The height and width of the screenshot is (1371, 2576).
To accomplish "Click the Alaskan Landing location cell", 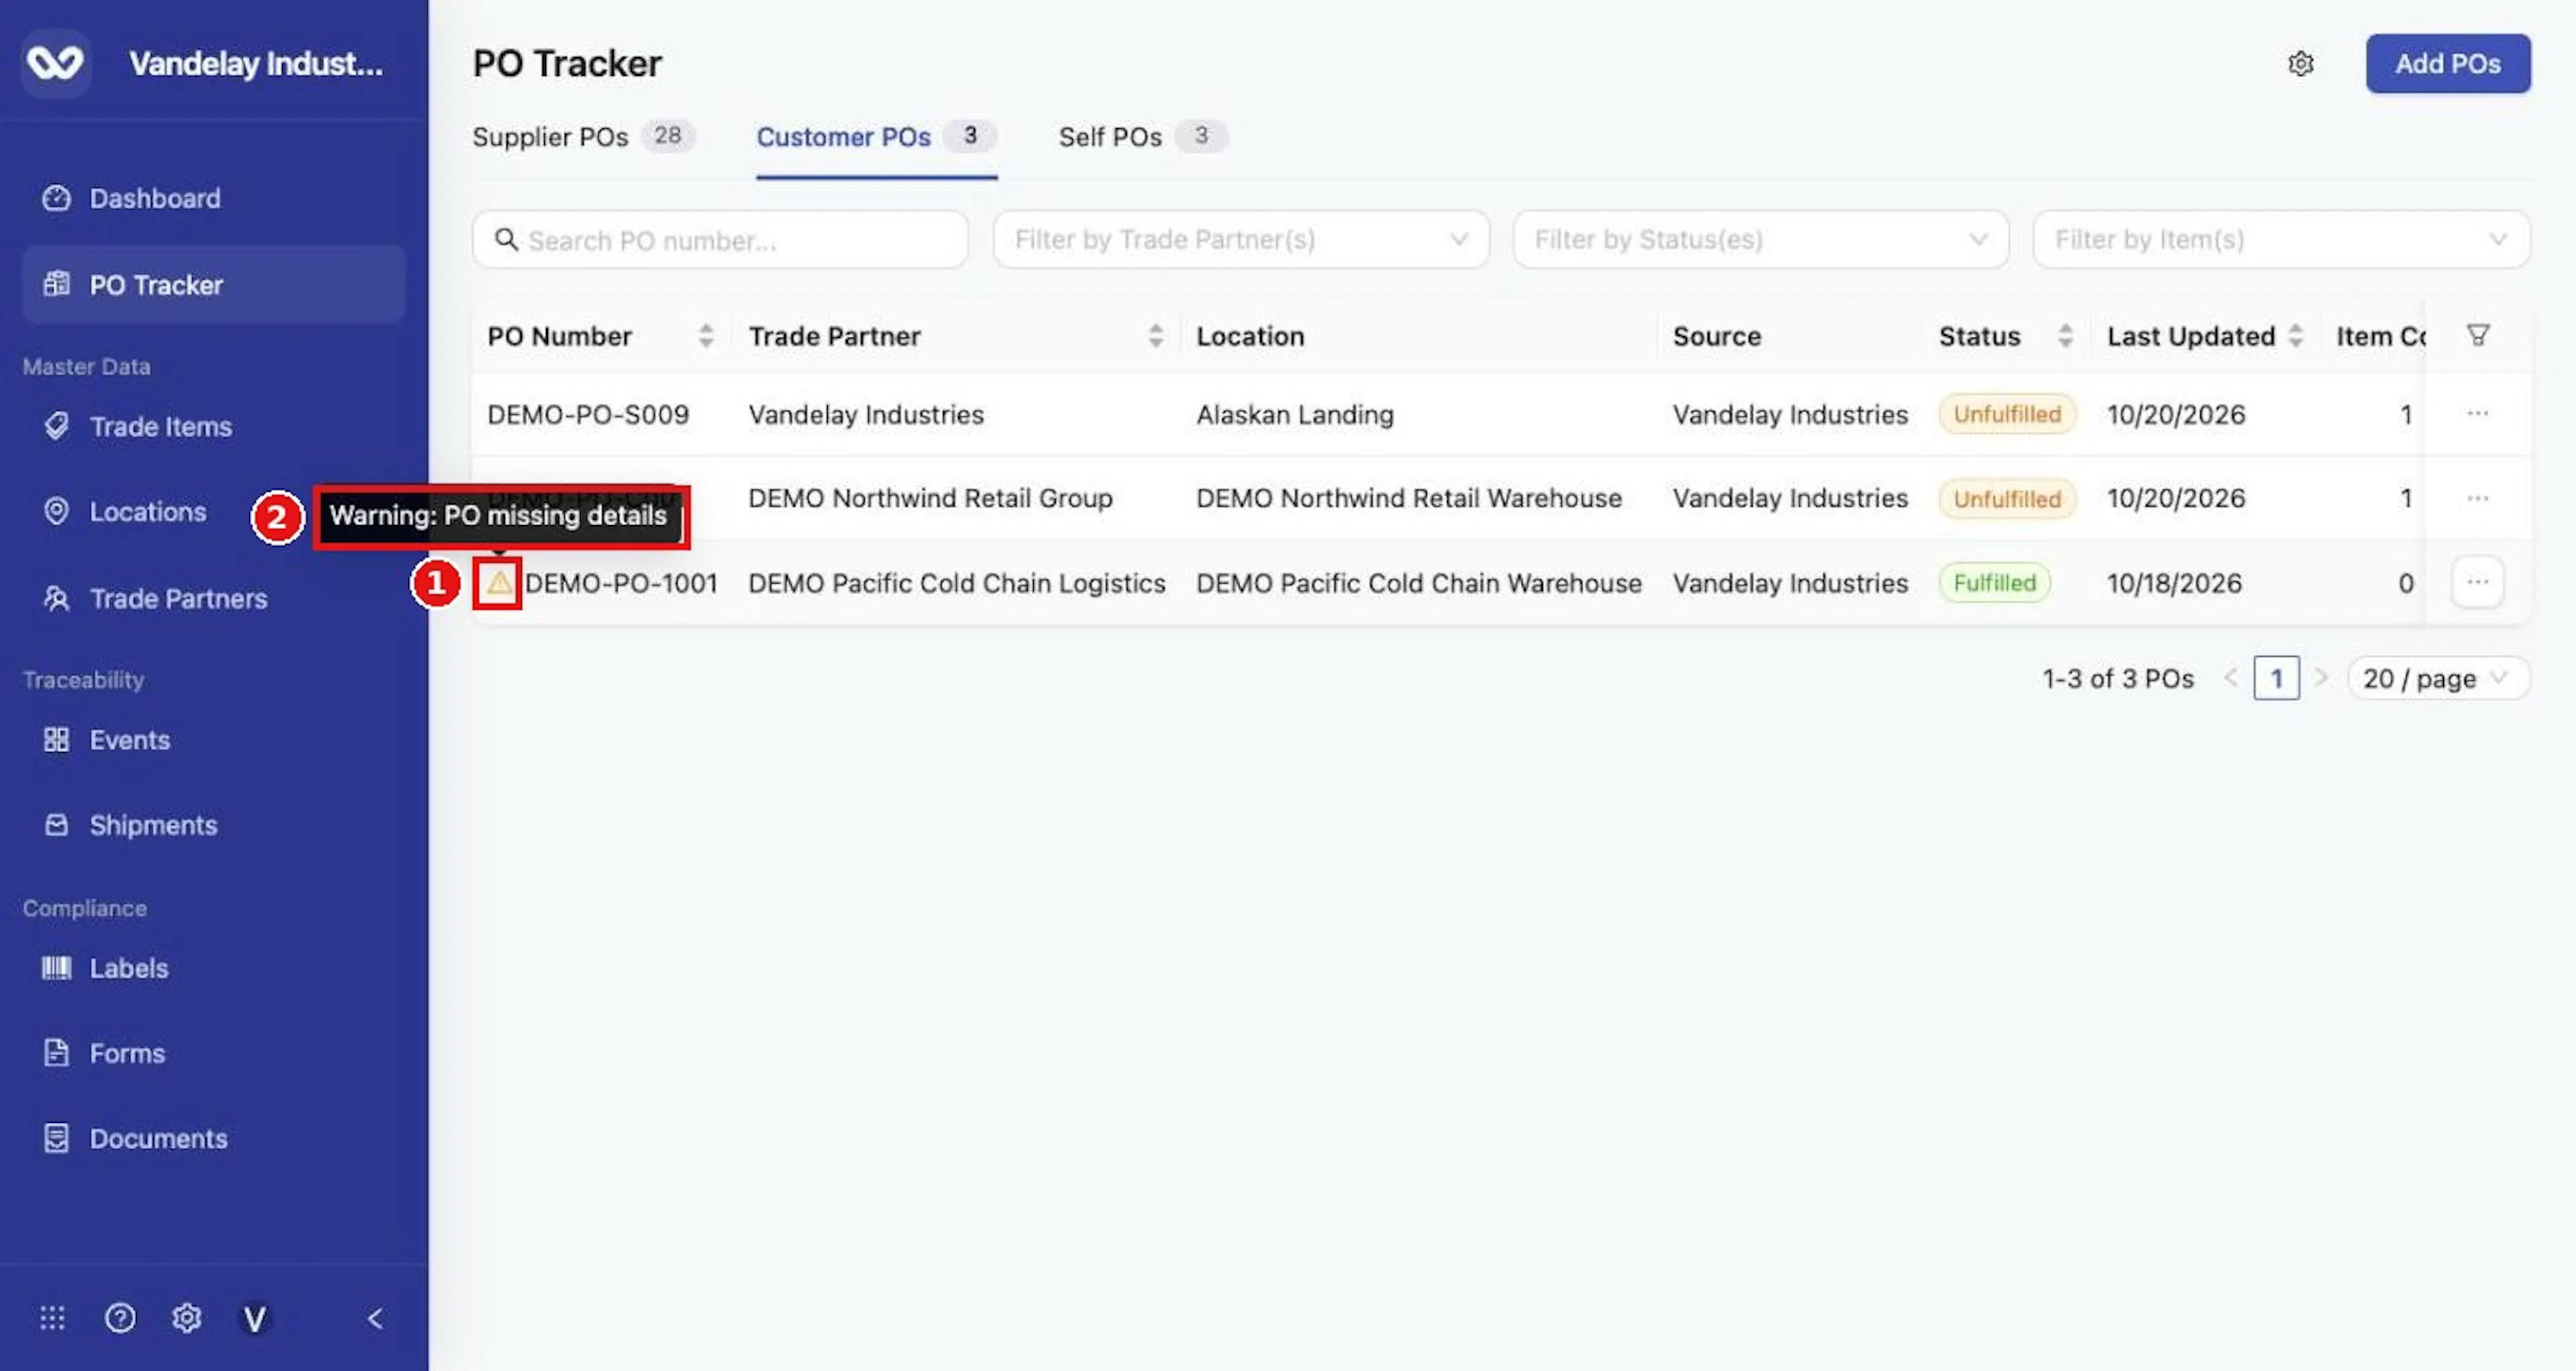I will pos(1295,414).
